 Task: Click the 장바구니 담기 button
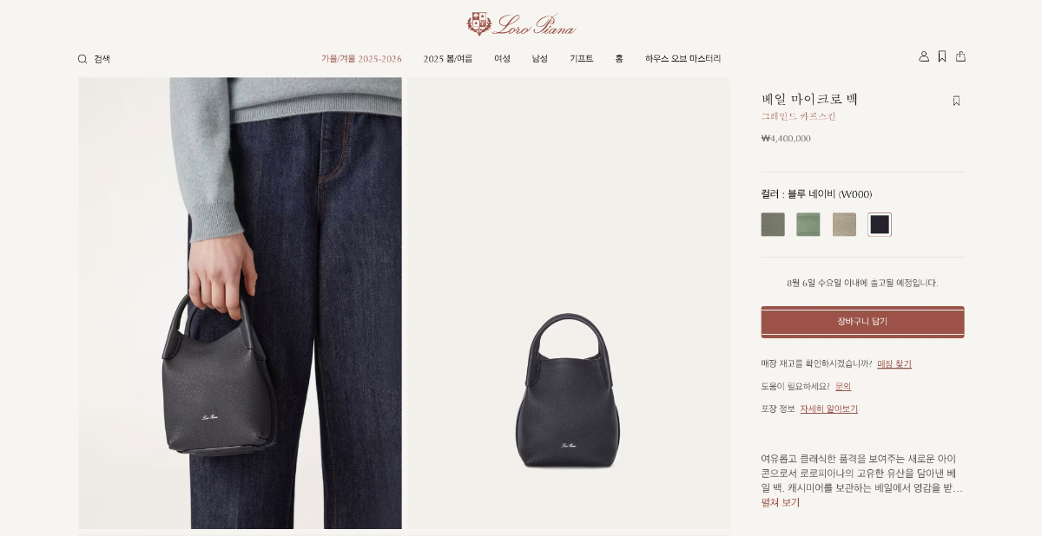[862, 322]
